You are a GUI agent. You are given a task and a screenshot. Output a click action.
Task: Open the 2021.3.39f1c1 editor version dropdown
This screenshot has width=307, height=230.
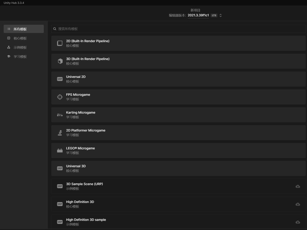point(198,15)
